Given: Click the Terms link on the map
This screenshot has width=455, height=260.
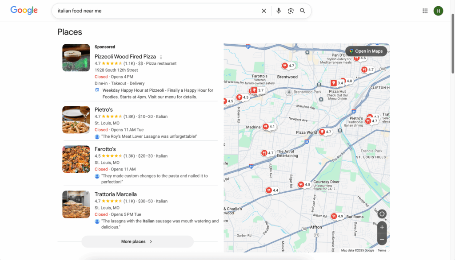Looking at the screenshot, I should 382,250.
